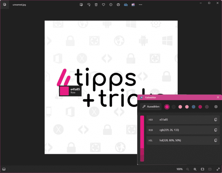Click the OneDrive cloud icon
222x173 pixels.
click(126, 5)
